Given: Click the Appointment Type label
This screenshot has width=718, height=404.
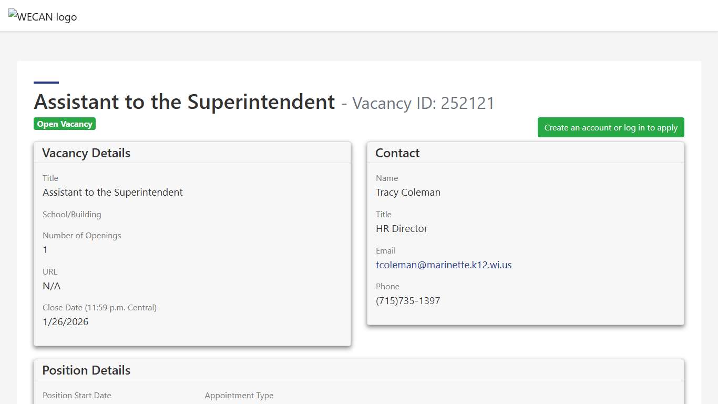Looking at the screenshot, I should coord(239,396).
